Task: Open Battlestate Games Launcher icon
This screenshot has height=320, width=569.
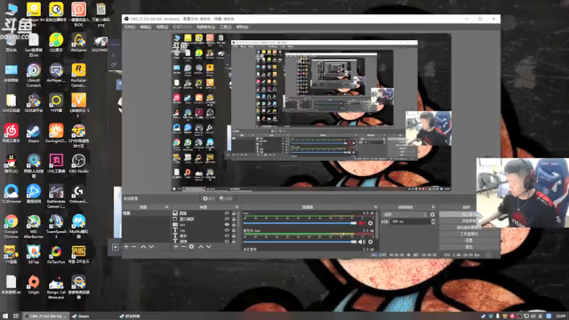Action: click(x=56, y=196)
